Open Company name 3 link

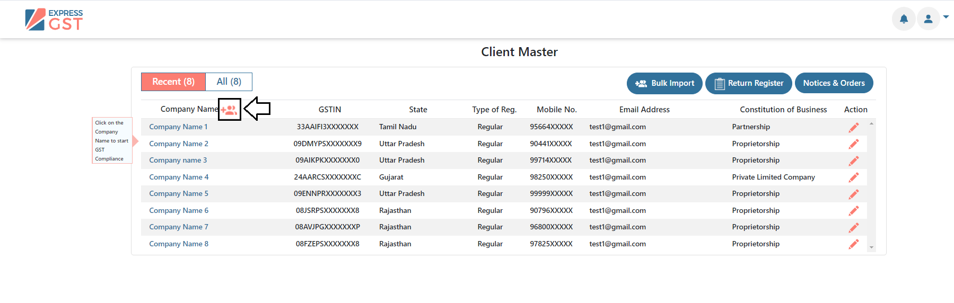pos(178,160)
